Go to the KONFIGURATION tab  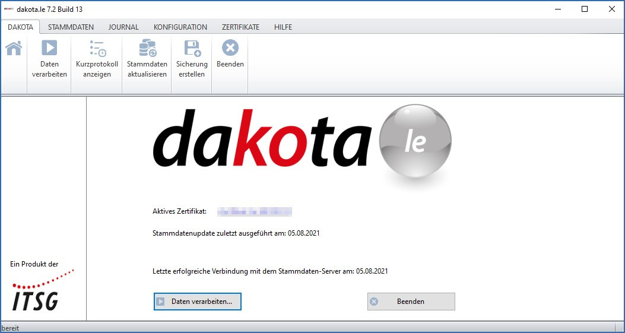(180, 27)
